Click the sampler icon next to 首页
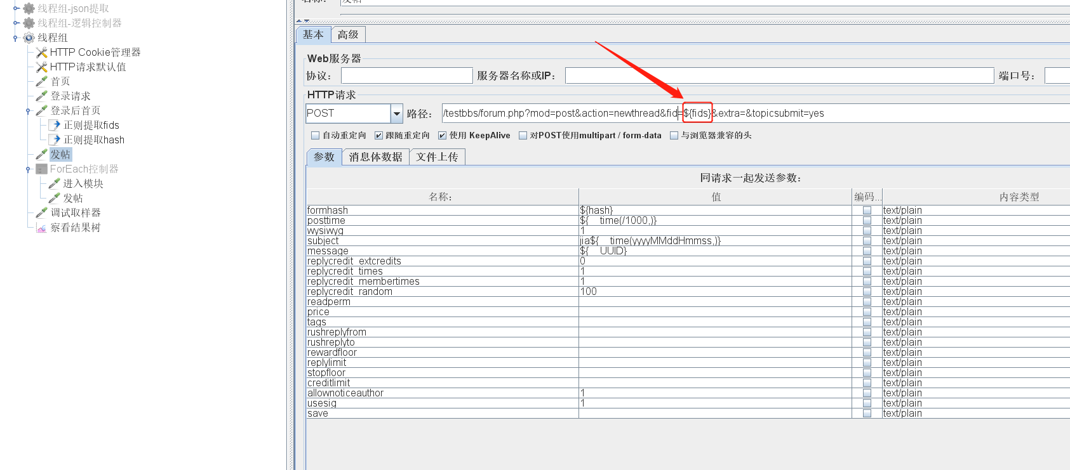Image resolution: width=1070 pixels, height=470 pixels. coord(42,81)
